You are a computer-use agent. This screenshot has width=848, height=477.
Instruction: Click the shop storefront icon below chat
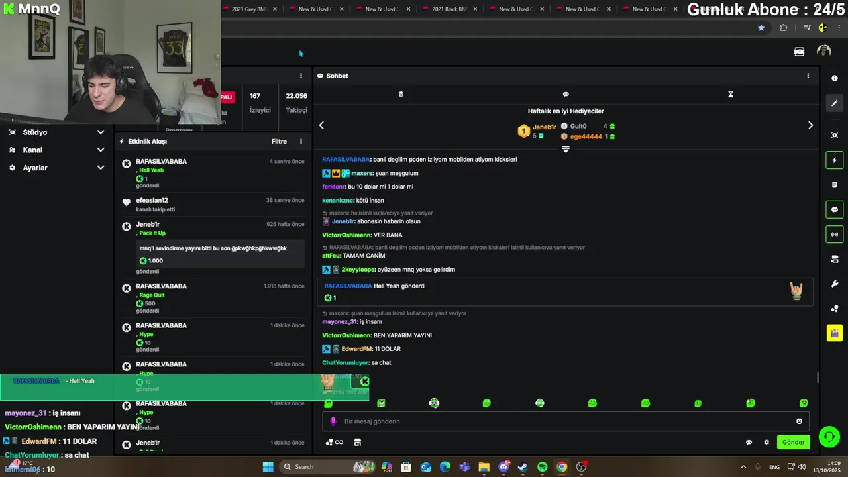[358, 442]
